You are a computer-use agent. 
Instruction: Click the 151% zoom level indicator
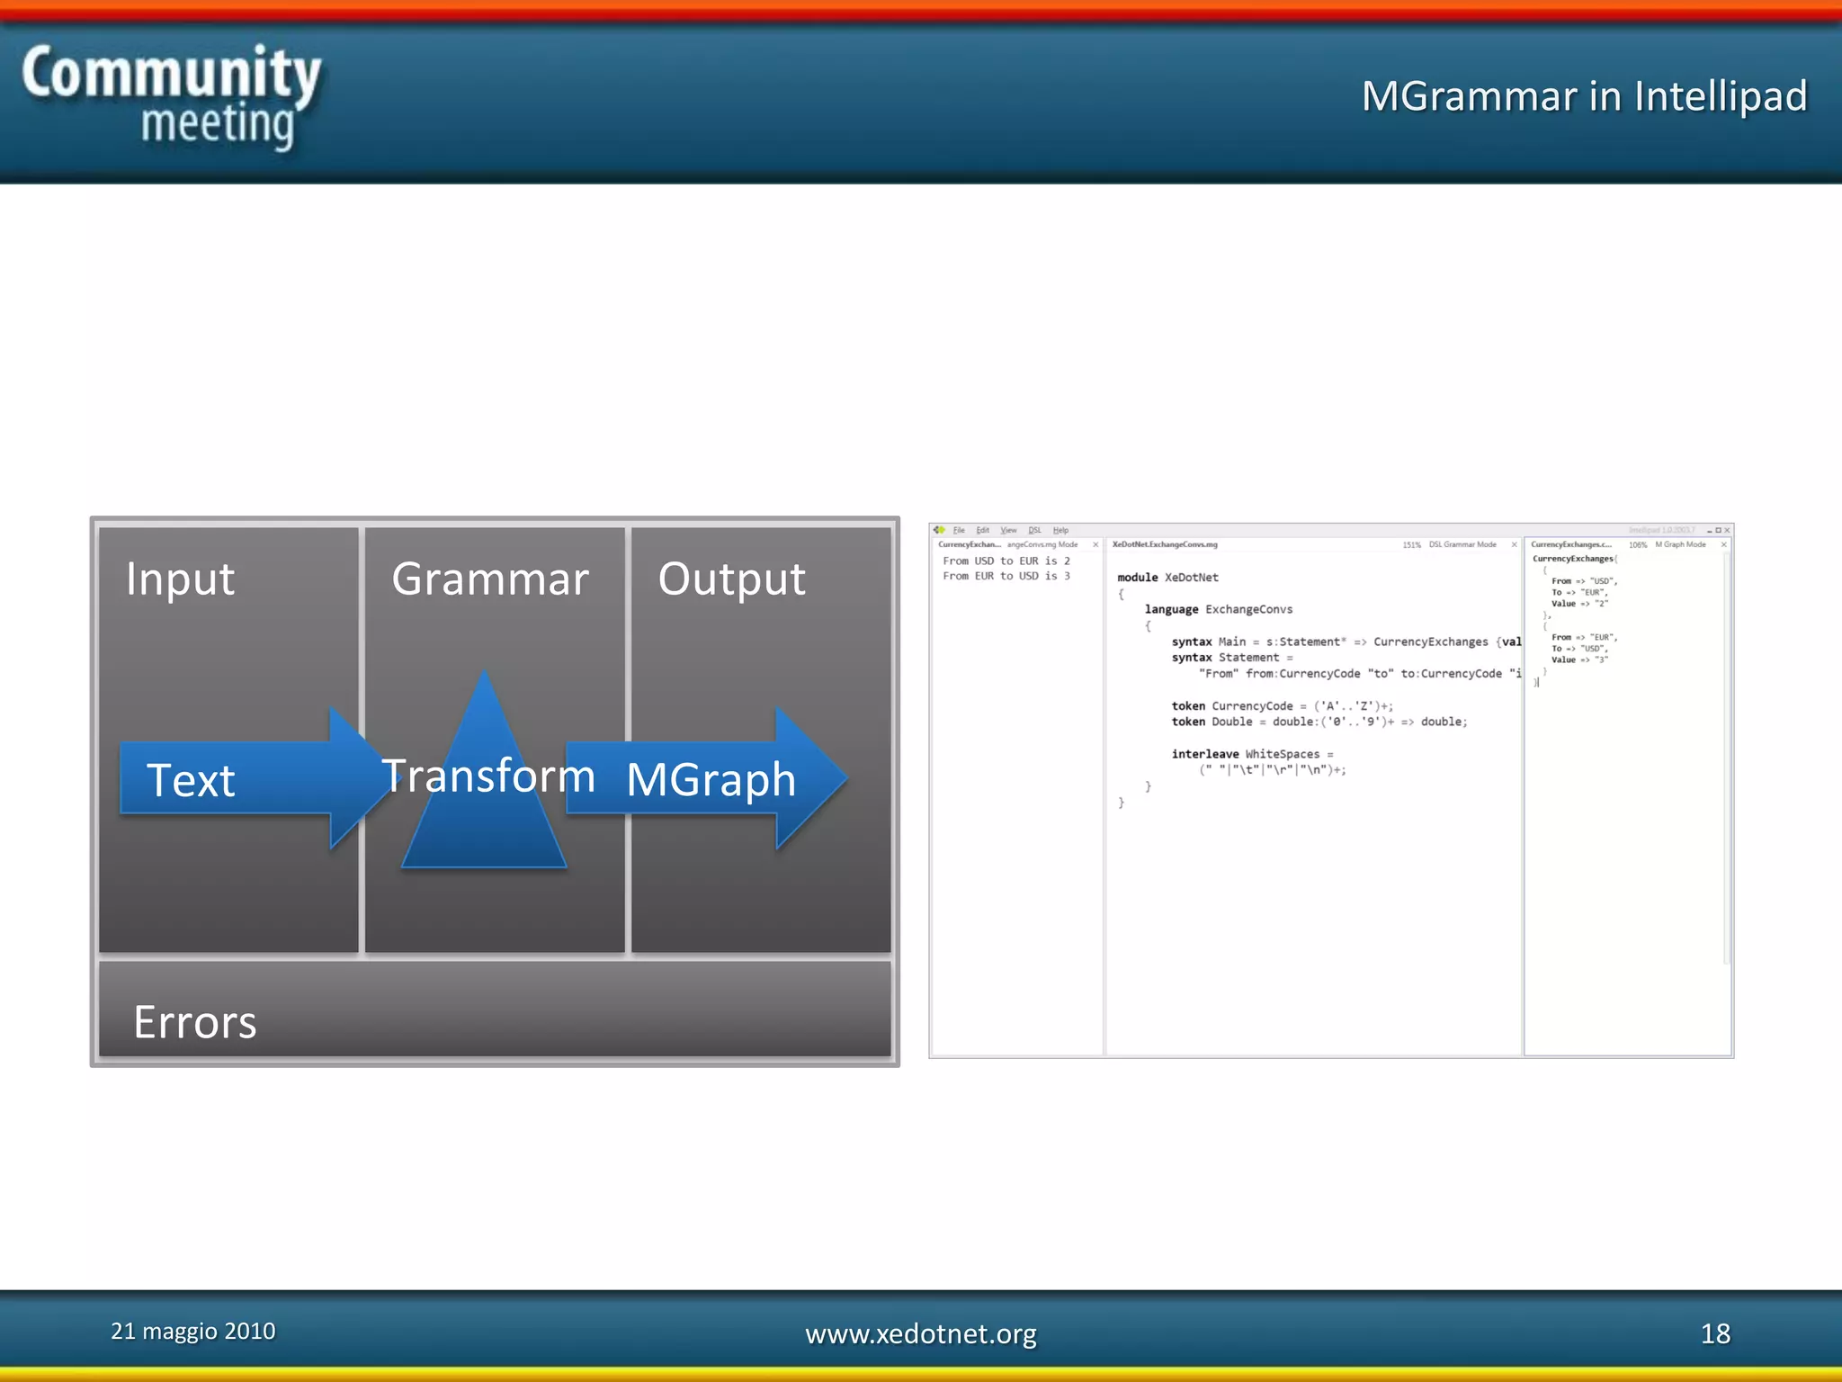click(x=1411, y=544)
